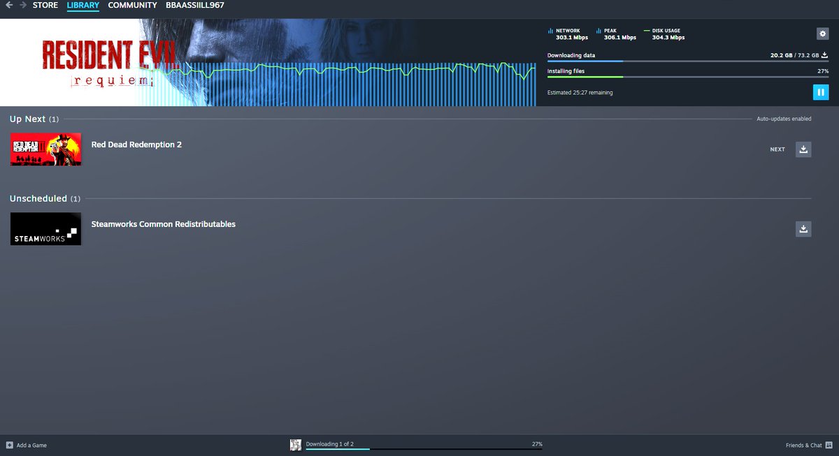Click the Up Next section header
Image resolution: width=839 pixels, height=456 pixels.
[x=34, y=119]
